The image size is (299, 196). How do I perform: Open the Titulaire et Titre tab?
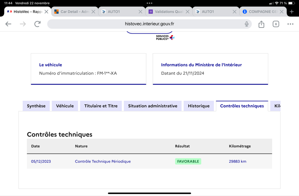101,106
